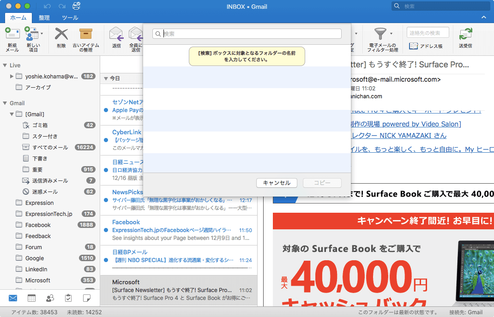Switch to Tasks view at bottom bar
494x317 pixels.
coord(68,298)
